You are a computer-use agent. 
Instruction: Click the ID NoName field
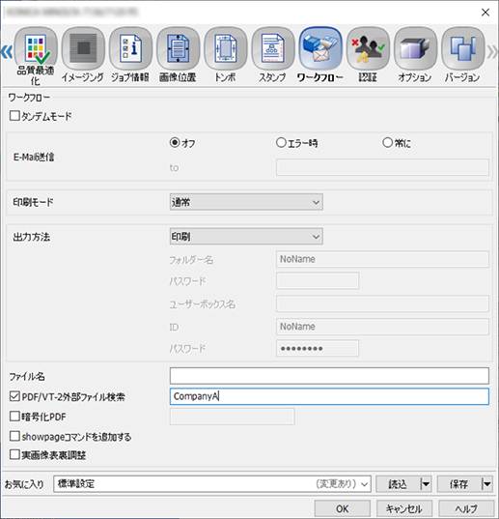382,327
